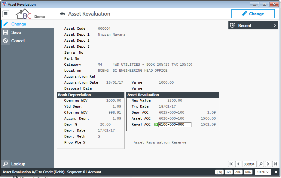Toggle the 123 status bar indicator
Image resolution: width=281 pixels, height=178 pixels.
pyautogui.click(x=229, y=172)
